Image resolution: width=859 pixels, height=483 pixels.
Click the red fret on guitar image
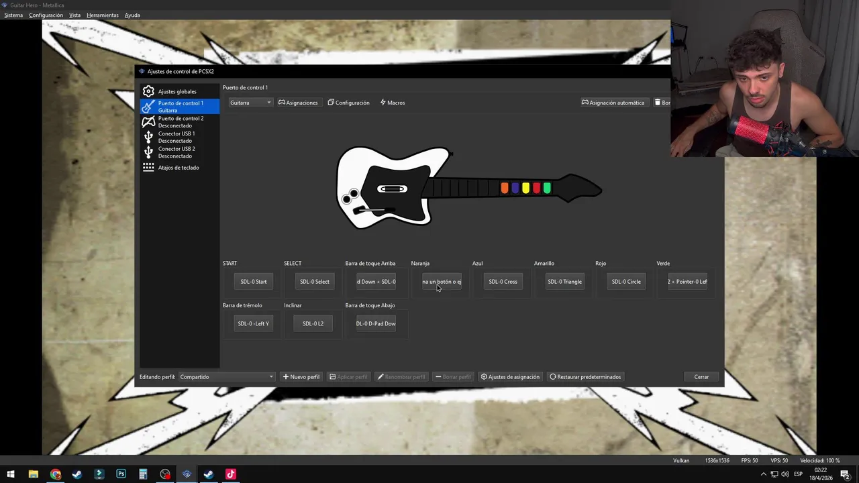[x=536, y=189]
